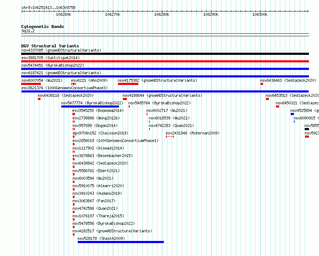
Task: Click the DGV Structural Variants track title
Action: point(50,46)
